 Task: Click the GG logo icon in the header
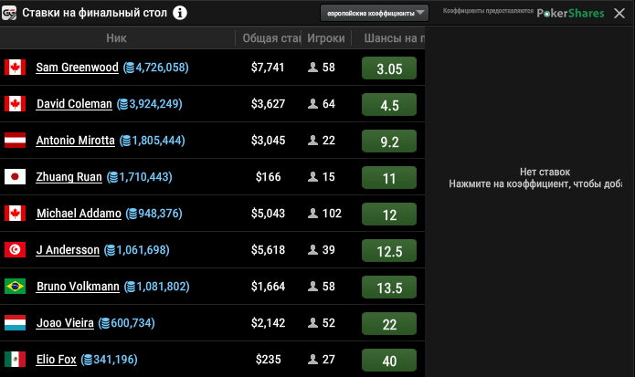(x=9, y=13)
